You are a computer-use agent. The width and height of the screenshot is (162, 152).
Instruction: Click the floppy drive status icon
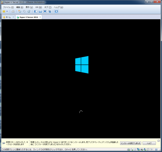click(135, 149)
